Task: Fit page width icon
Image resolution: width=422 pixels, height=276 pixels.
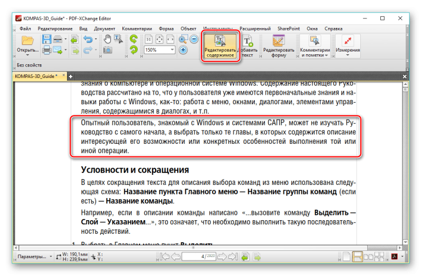Action: coord(170,40)
